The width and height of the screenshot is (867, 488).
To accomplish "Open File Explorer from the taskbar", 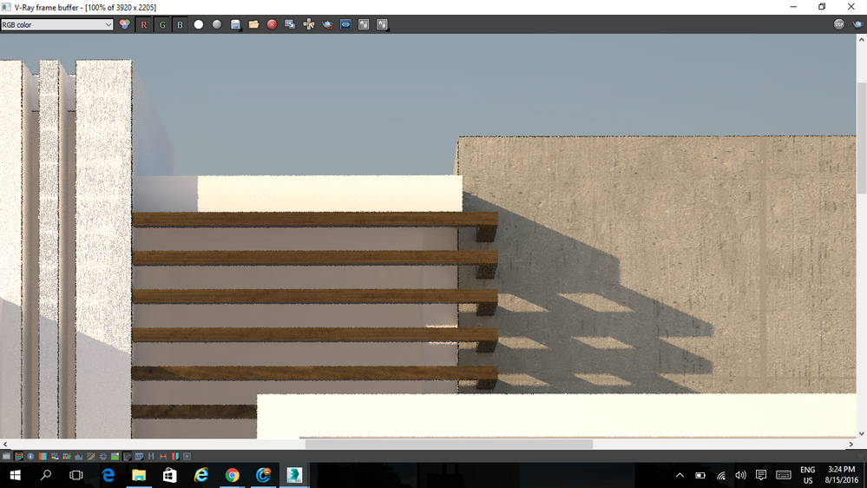I will [139, 475].
